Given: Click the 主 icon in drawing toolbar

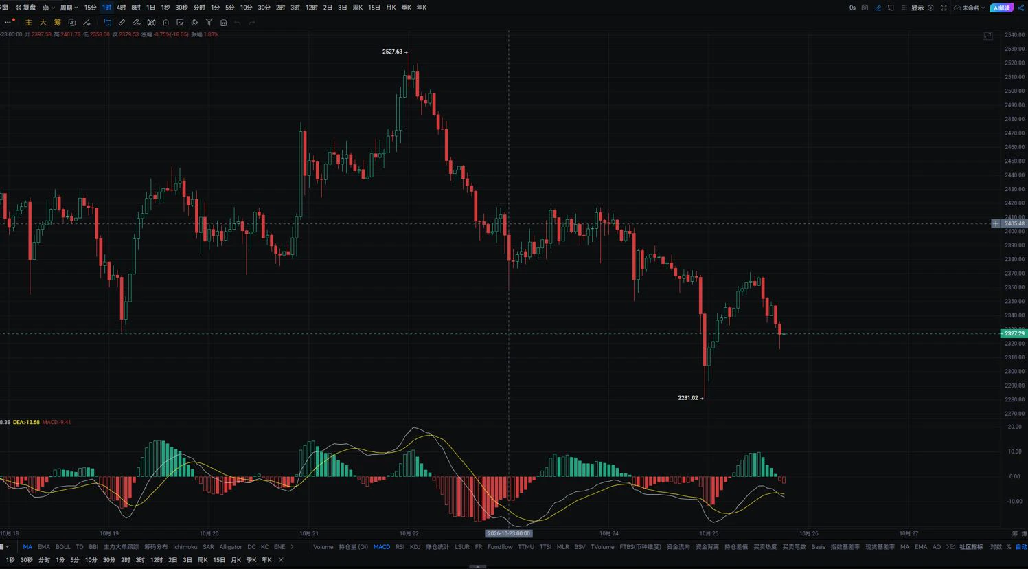Looking at the screenshot, I should pyautogui.click(x=28, y=23).
